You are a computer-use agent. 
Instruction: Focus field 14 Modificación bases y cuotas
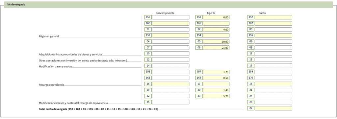[171, 66]
